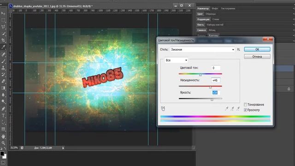Select the Polygonal Lasso tool
This screenshot has height=166, width=295.
coord(3,27)
